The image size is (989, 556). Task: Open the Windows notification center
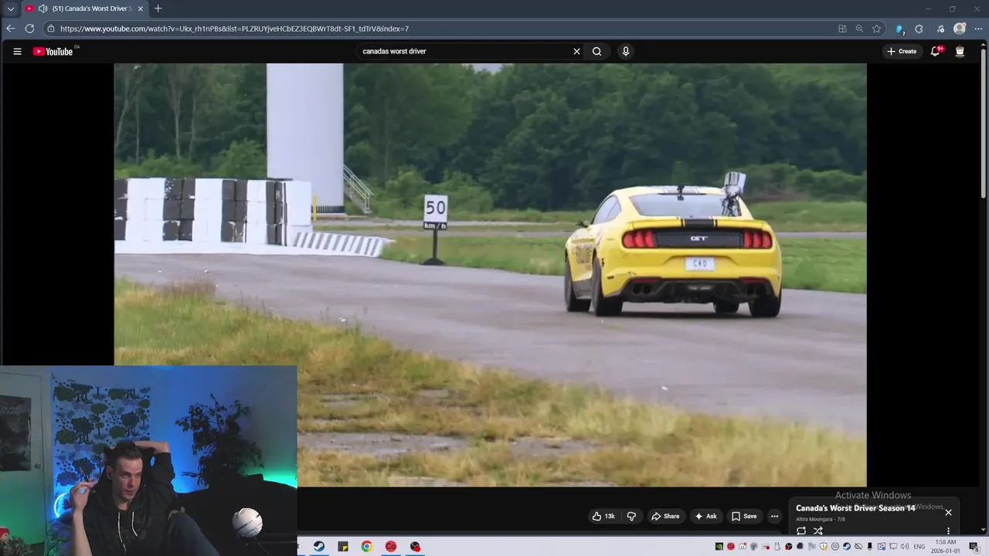[x=974, y=547]
